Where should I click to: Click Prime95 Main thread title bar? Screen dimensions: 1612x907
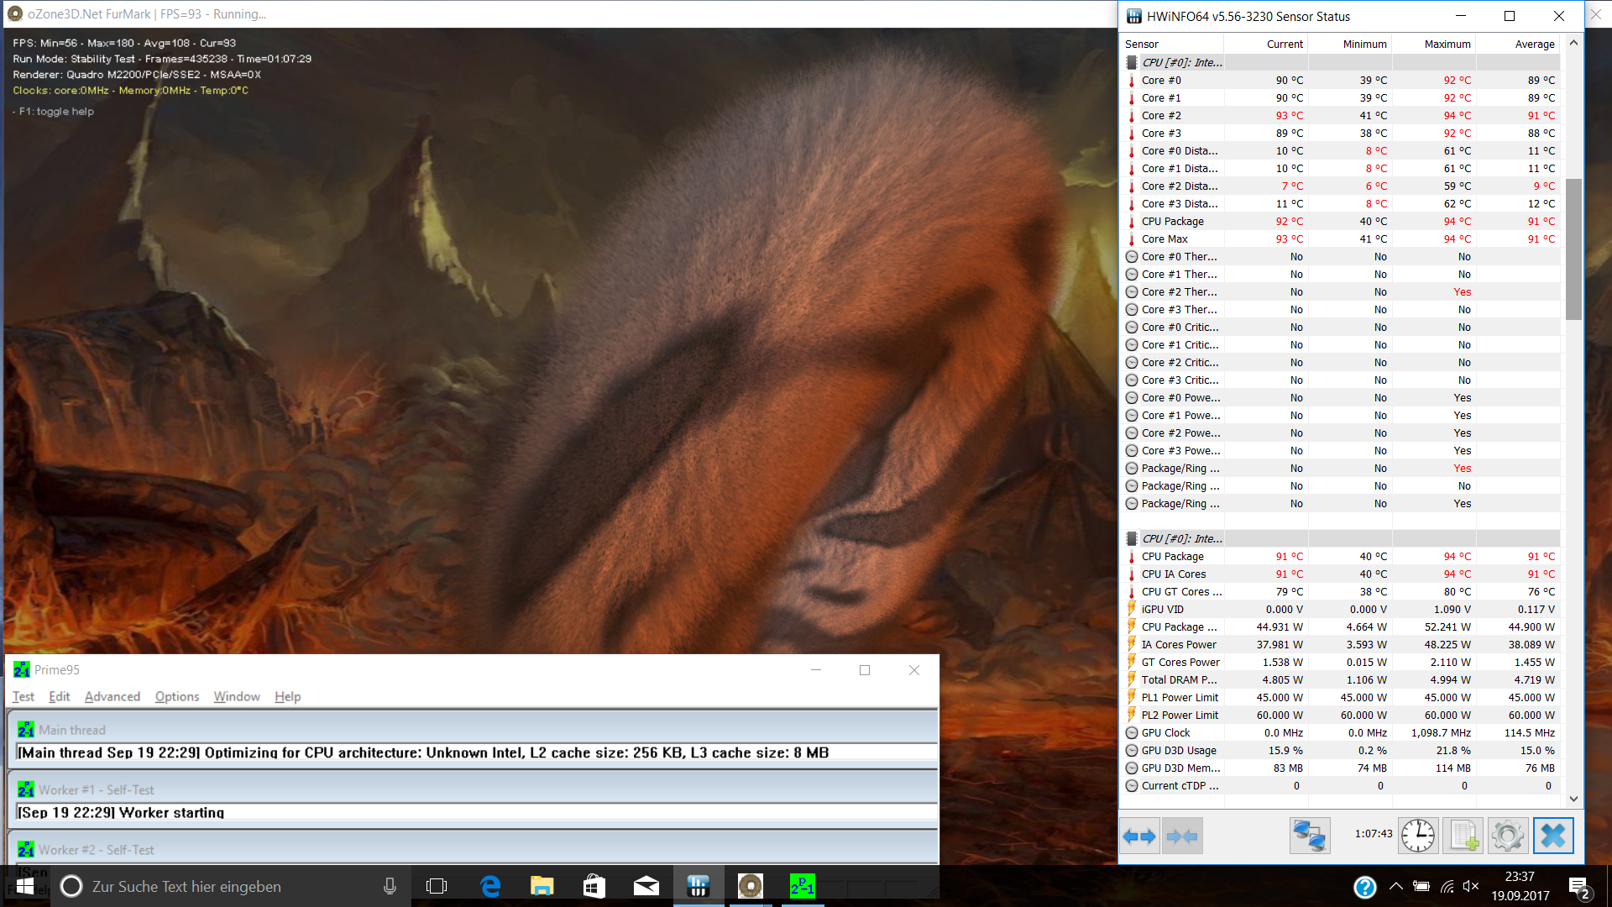tap(474, 730)
